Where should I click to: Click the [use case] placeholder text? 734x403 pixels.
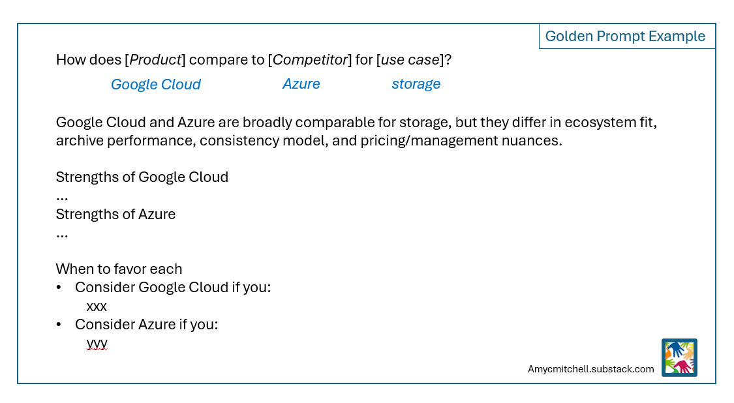coord(410,60)
